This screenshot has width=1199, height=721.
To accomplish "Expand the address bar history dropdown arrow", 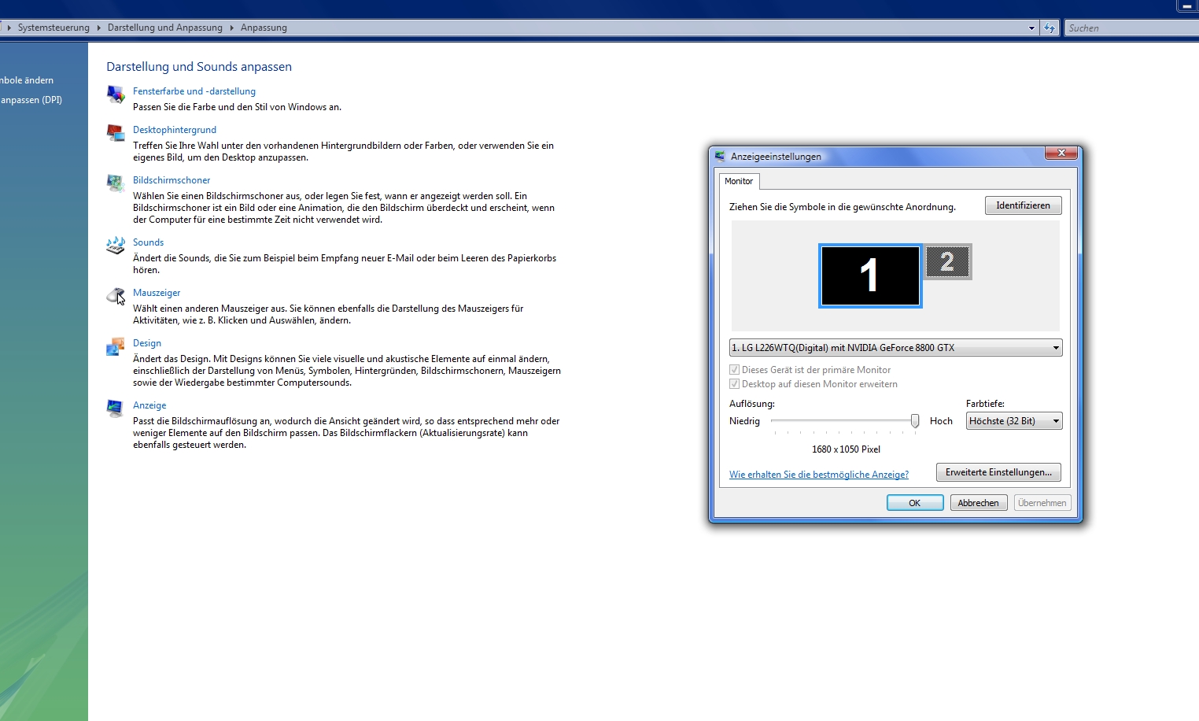I will 1031,28.
